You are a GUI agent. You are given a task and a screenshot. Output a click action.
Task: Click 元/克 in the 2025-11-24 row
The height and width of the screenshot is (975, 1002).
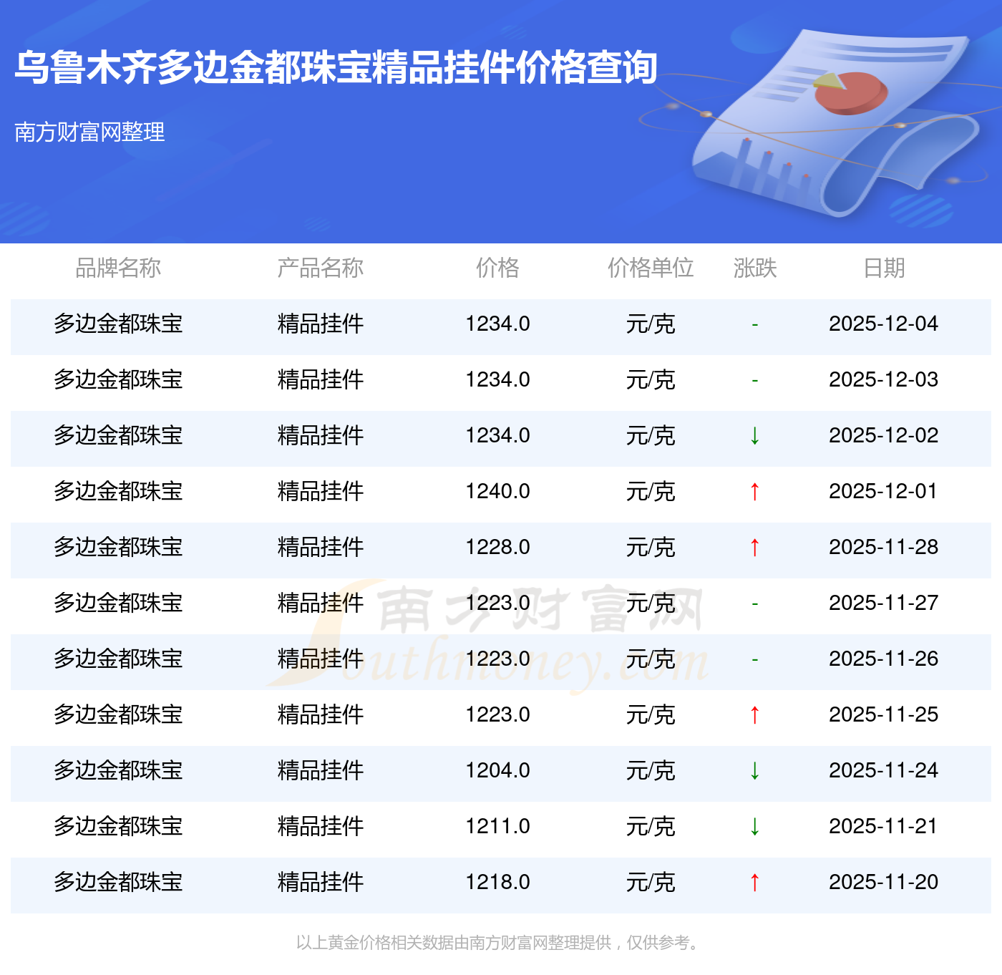[x=651, y=770]
